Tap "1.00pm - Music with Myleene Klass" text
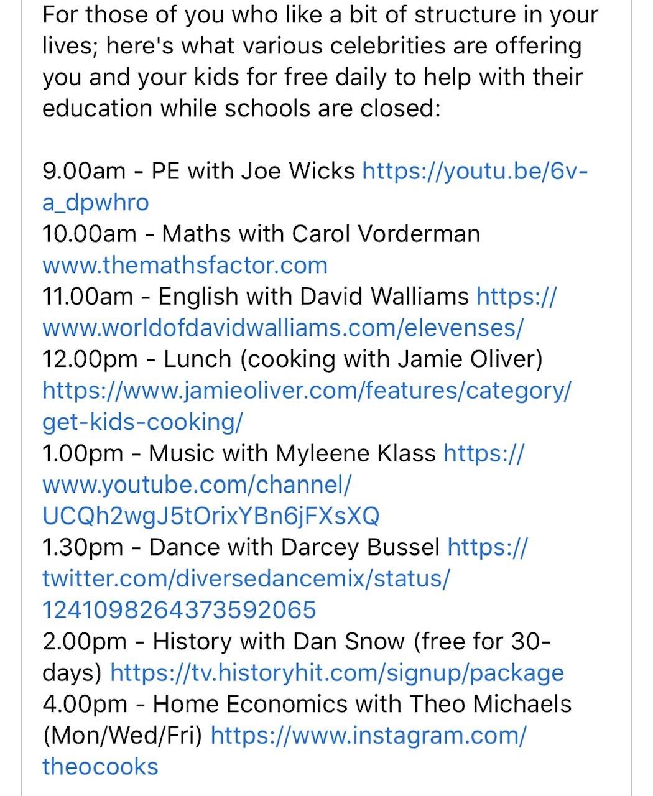653x796 pixels. click(x=239, y=453)
